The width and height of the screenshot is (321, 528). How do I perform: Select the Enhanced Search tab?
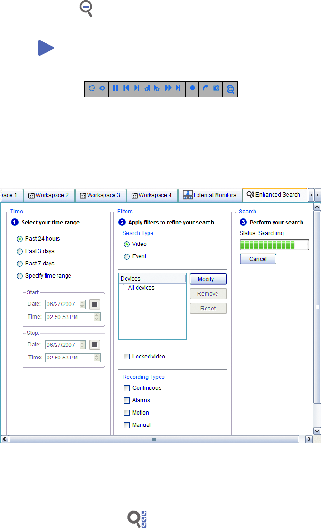(274, 195)
